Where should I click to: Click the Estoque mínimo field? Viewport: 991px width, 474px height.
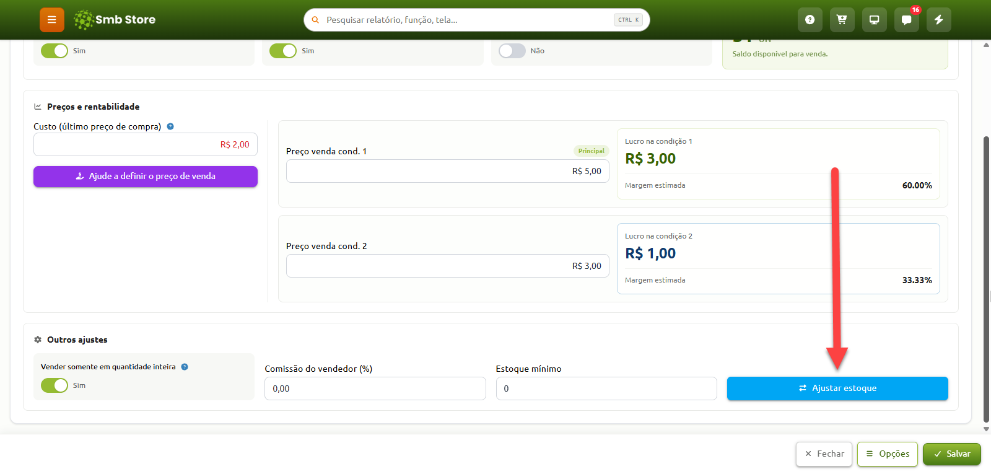click(606, 388)
